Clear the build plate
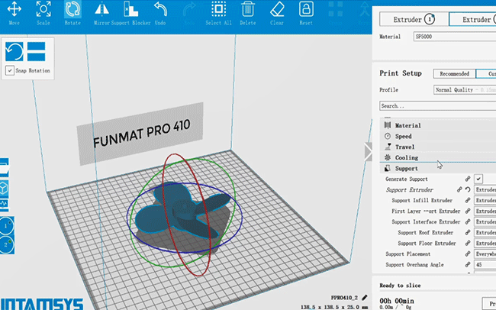Image resolution: width=496 pixels, height=310 pixels. pos(277,13)
